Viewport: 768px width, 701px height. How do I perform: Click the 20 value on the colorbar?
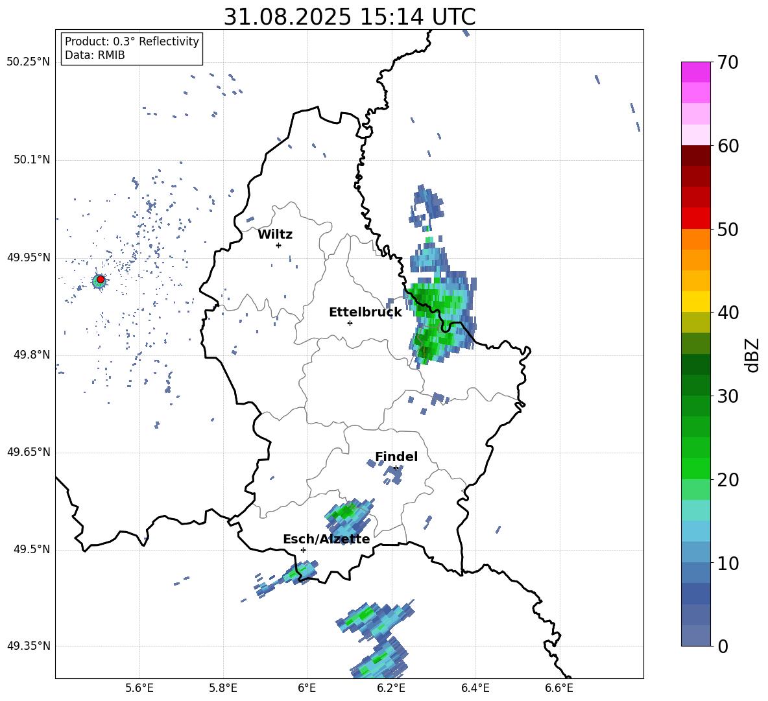point(728,480)
